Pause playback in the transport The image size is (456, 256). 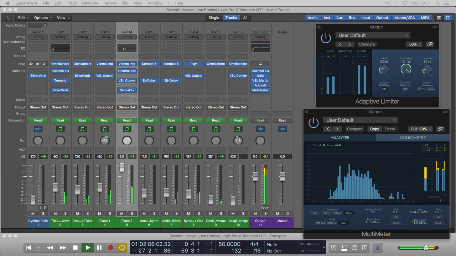pos(99,247)
